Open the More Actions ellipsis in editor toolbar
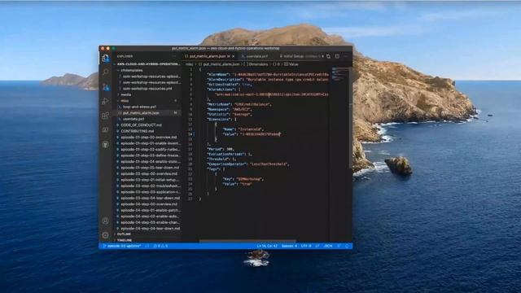 pyautogui.click(x=345, y=56)
